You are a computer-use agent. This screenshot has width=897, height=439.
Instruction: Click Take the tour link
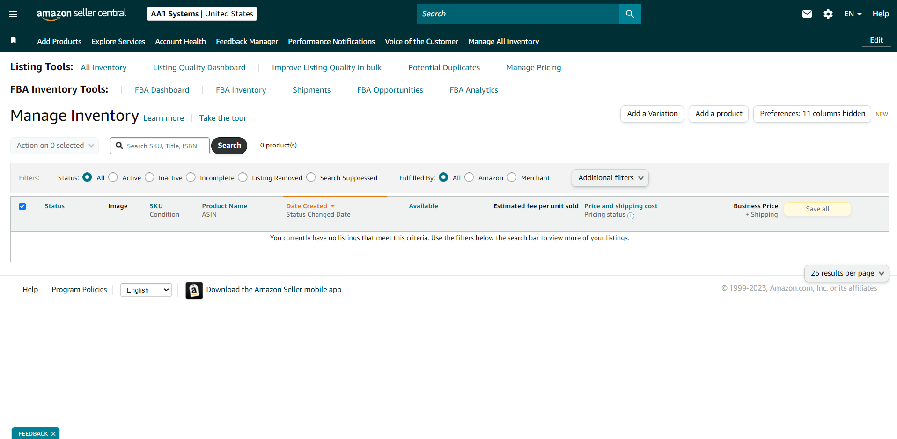tap(223, 118)
